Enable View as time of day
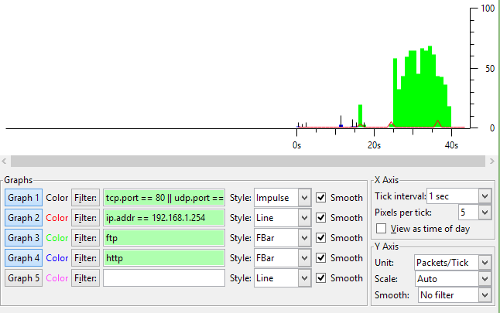 [x=380, y=229]
